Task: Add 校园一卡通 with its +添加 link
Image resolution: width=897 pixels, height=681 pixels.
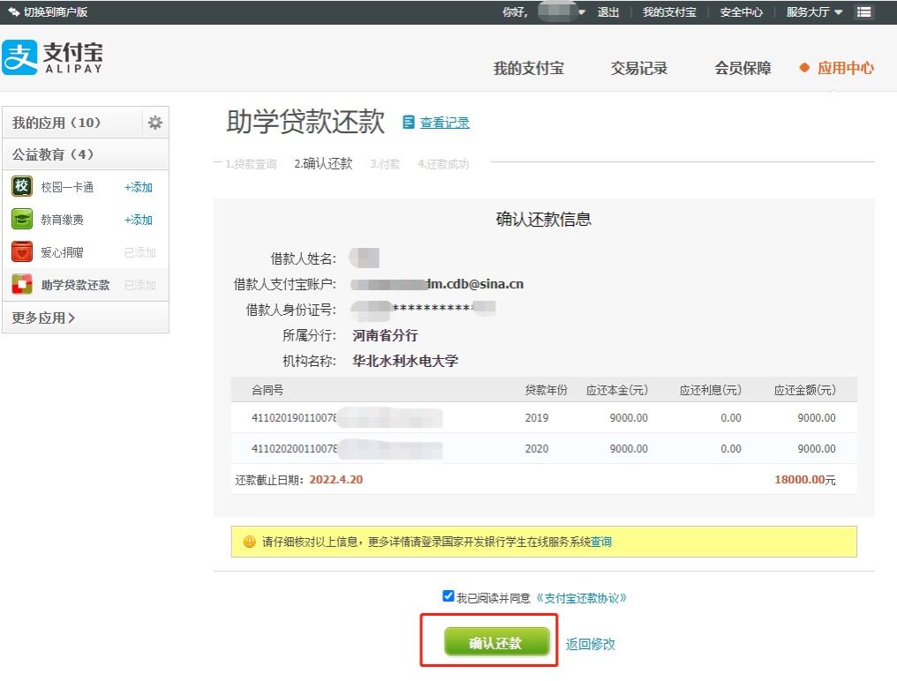Action: click(139, 187)
